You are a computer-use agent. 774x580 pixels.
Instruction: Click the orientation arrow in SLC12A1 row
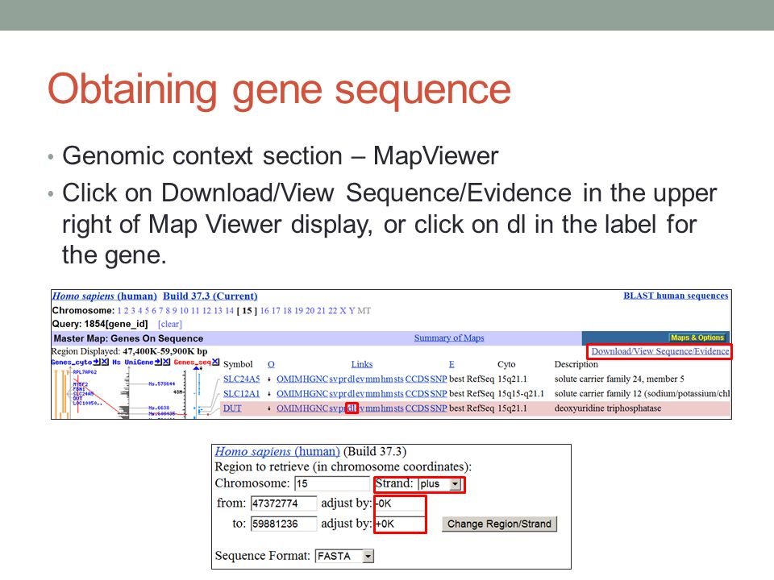tap(269, 394)
